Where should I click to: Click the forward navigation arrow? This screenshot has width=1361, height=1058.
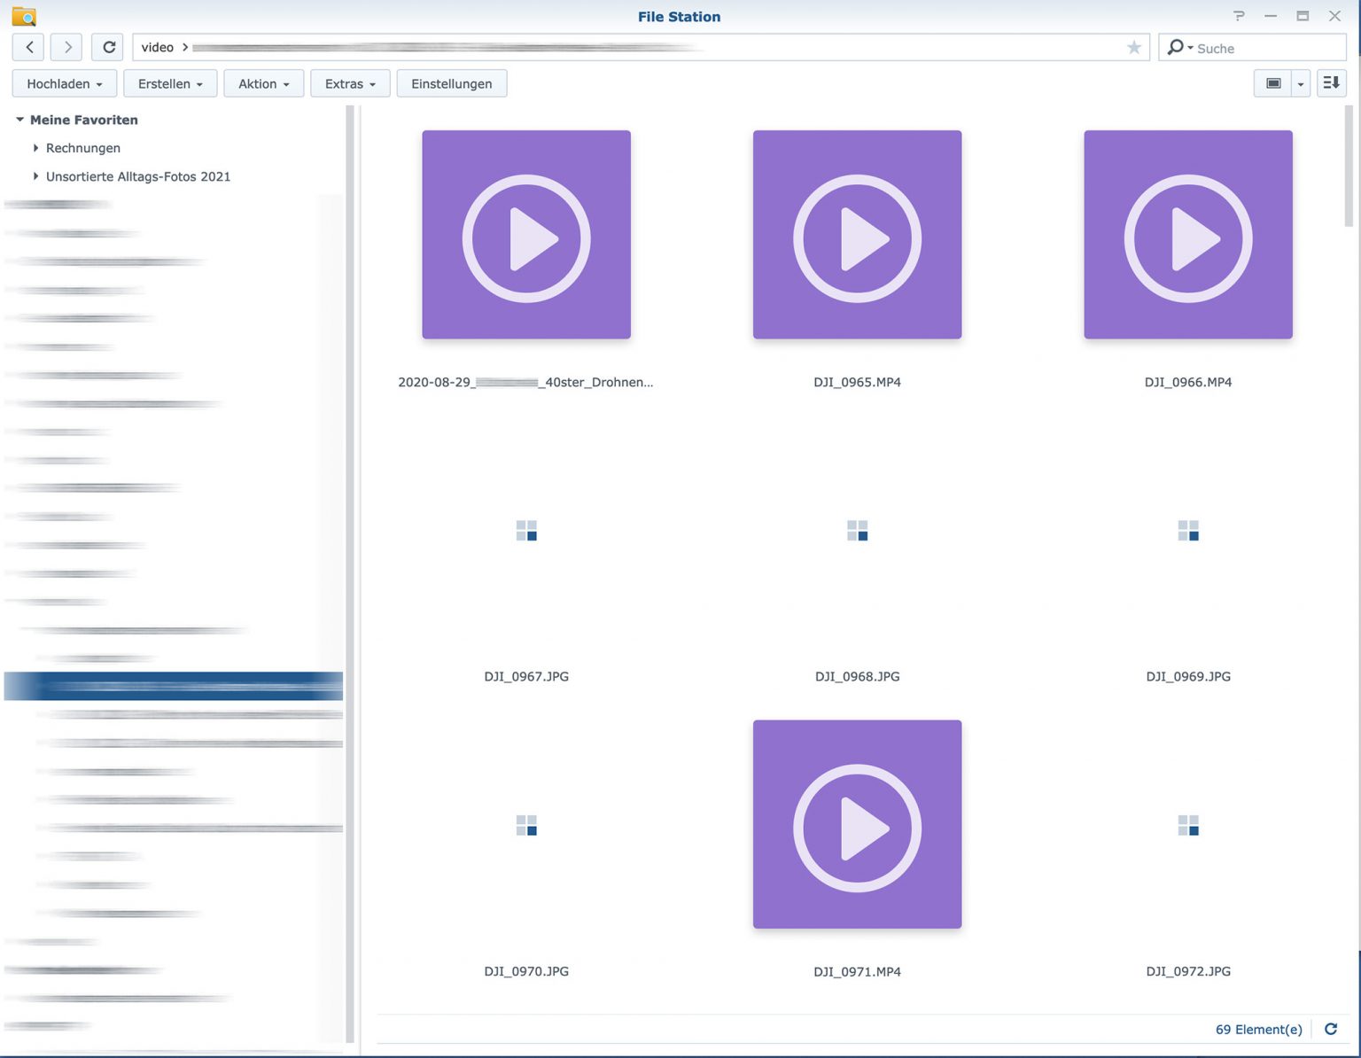click(x=66, y=47)
